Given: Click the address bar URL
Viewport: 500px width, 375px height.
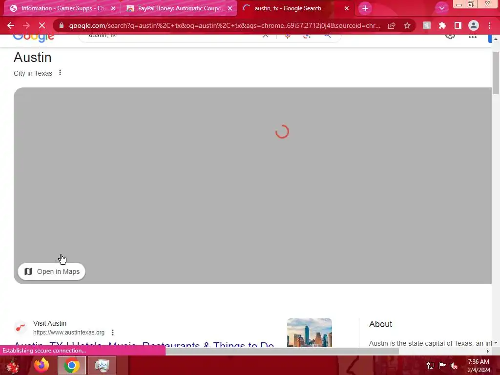Looking at the screenshot, I should pos(225,25).
